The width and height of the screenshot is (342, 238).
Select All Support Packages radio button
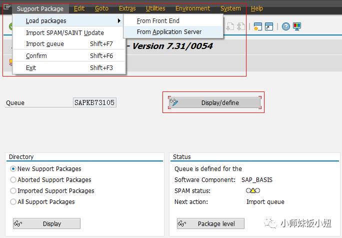tap(13, 202)
